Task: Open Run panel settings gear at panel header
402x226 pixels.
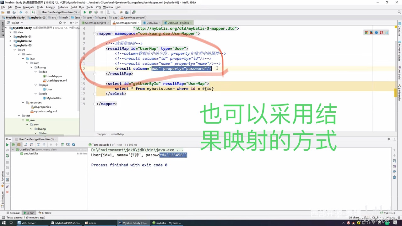Action: (x=389, y=139)
